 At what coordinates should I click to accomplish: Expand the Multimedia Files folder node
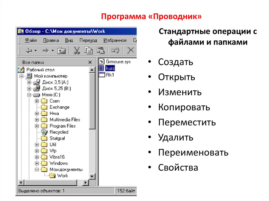pos(37,120)
